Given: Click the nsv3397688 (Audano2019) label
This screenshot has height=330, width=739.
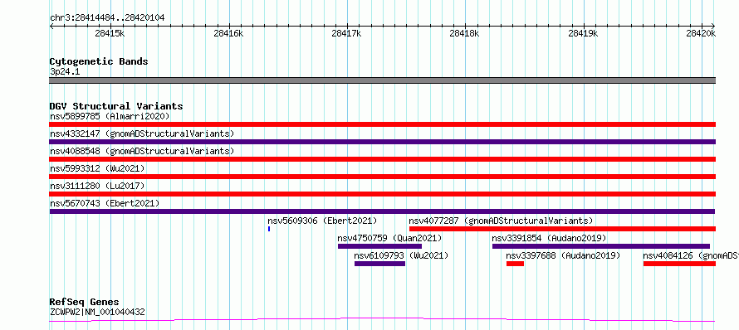Looking at the screenshot, I should coord(563,255).
